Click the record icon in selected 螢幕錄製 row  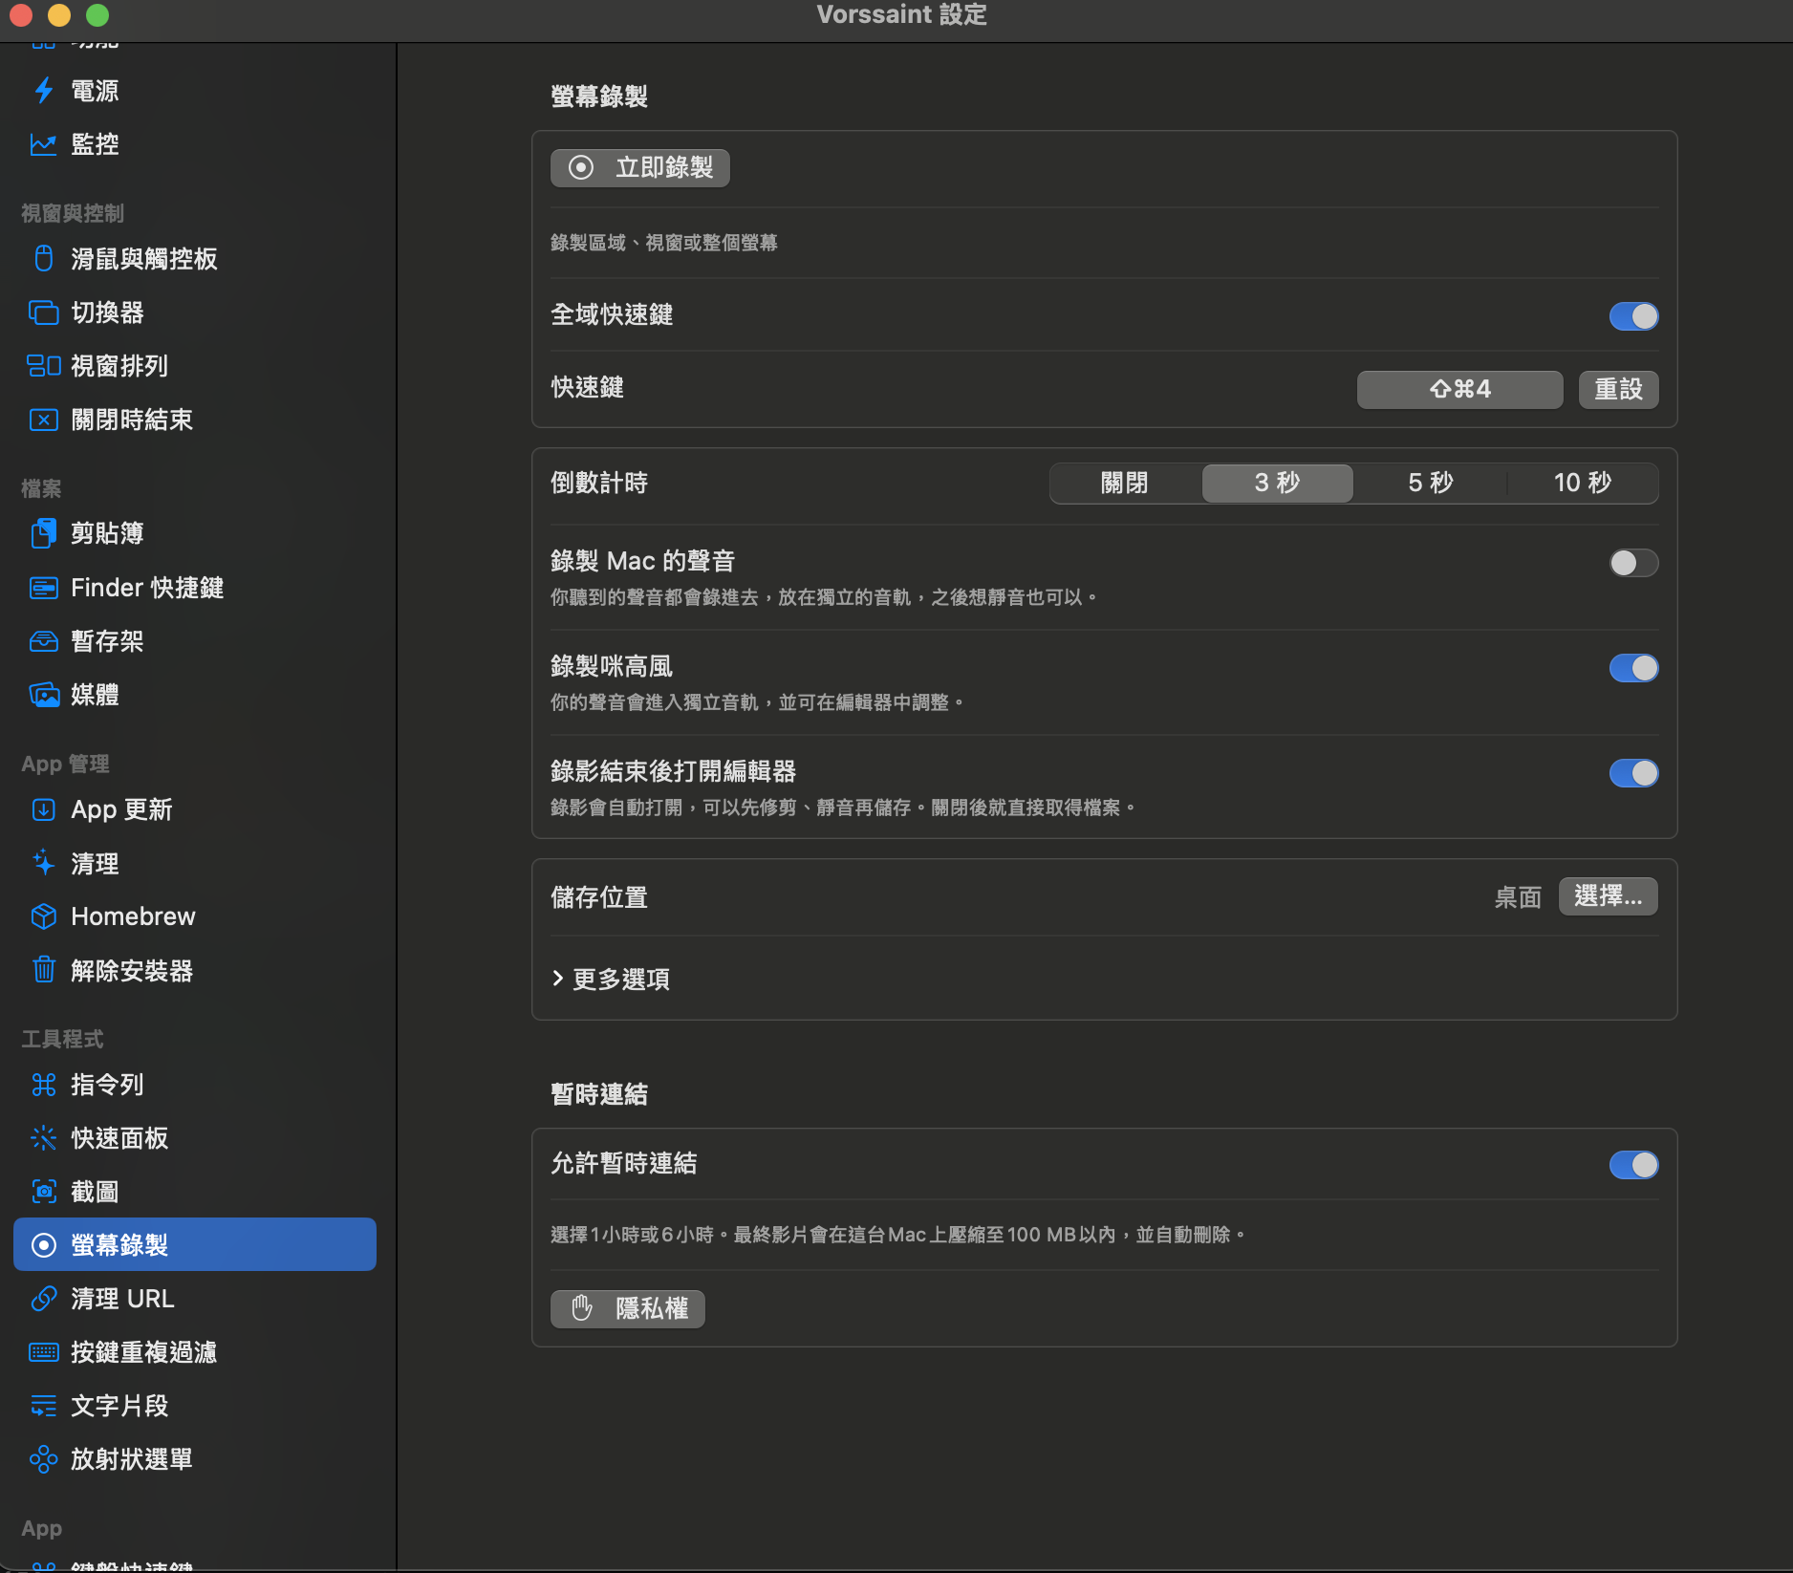tap(44, 1245)
